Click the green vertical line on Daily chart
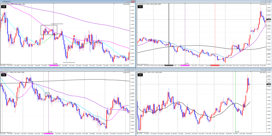This screenshot has width=272, height=136. pyautogui.click(x=236, y=101)
